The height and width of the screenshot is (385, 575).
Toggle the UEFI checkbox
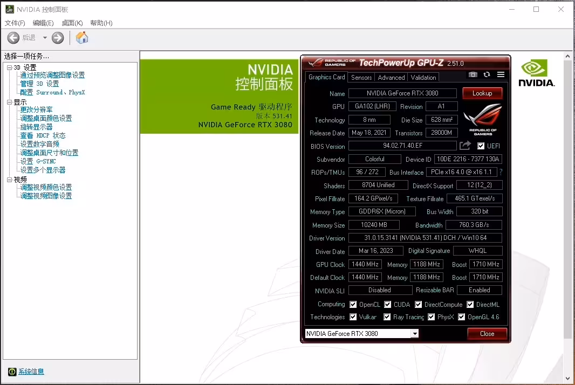coord(481,146)
